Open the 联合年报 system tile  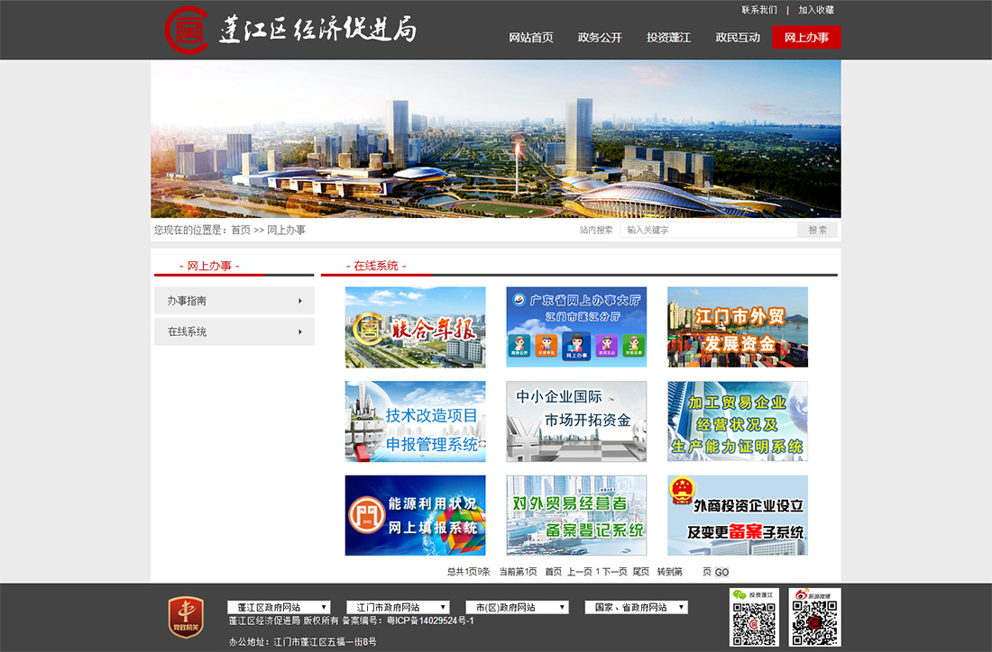click(x=415, y=327)
